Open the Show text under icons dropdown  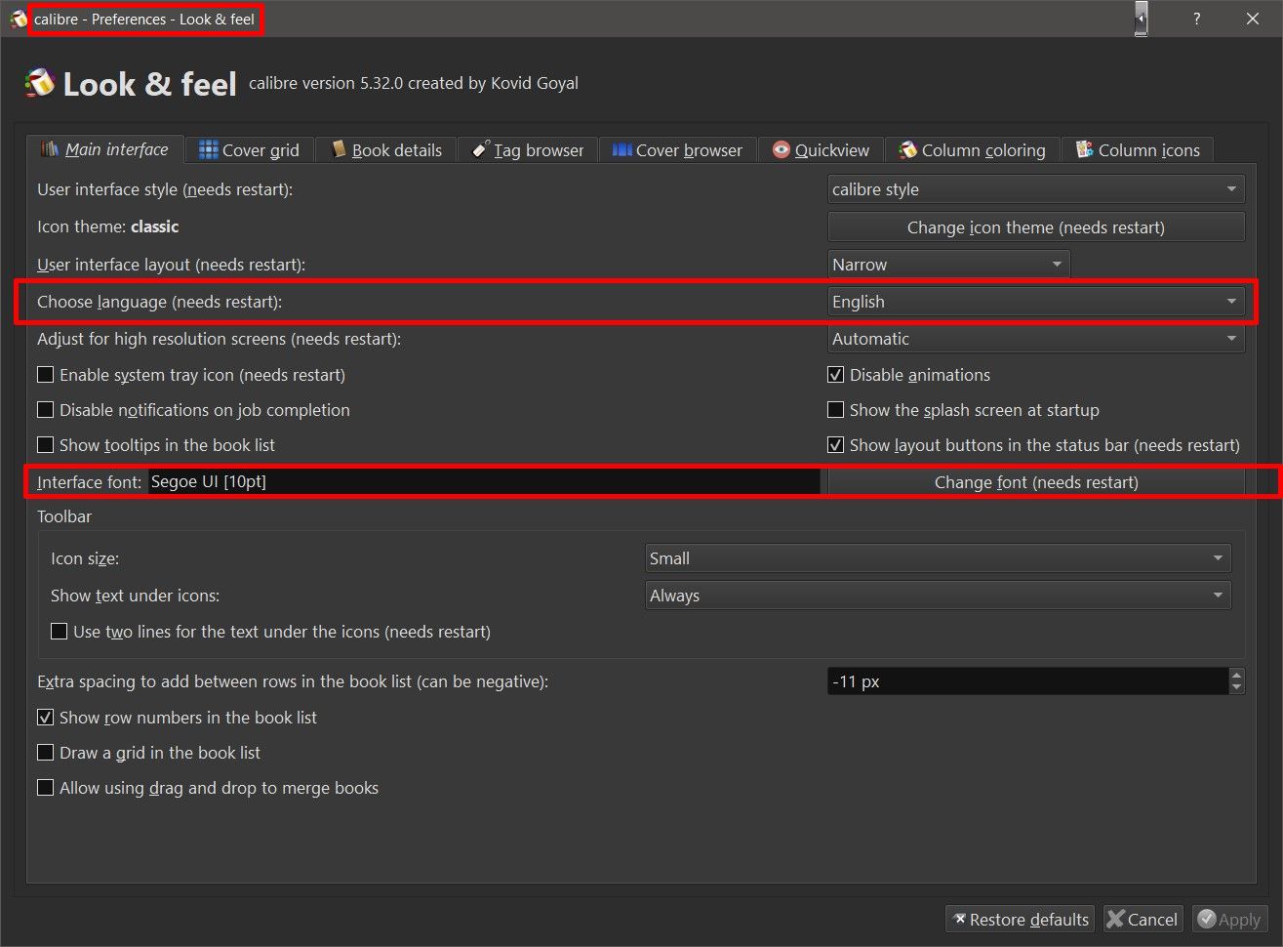coord(938,596)
